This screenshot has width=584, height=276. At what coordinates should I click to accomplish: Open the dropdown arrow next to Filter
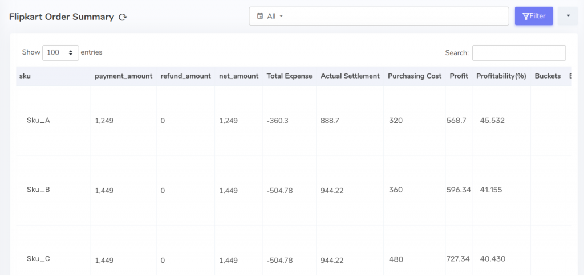pos(567,16)
